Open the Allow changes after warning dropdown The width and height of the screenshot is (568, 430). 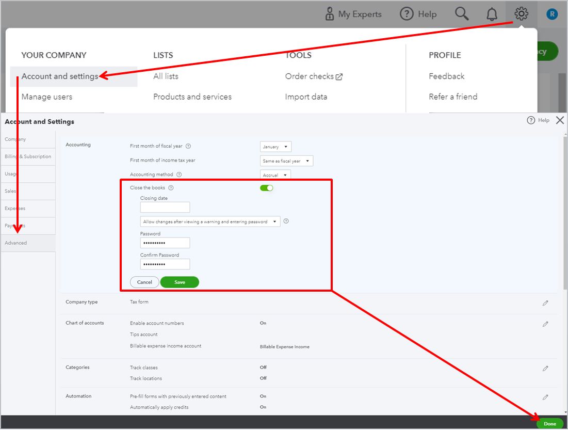coord(210,222)
